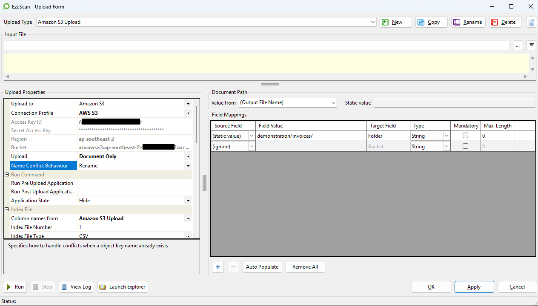Browse for input file with ellipsis button
Image resolution: width=538 pixels, height=306 pixels.
518,45
